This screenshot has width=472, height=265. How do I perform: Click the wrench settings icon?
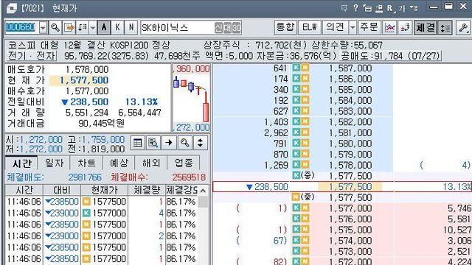(463, 28)
